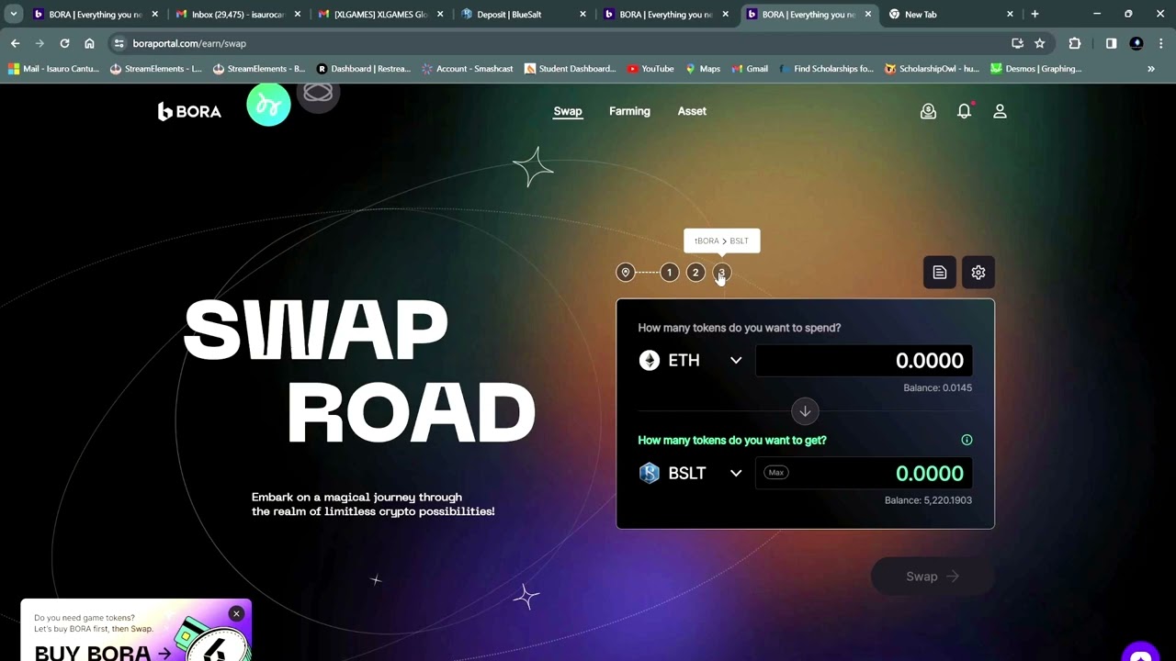Open the Farming menu item
1176x661 pixels.
(629, 111)
